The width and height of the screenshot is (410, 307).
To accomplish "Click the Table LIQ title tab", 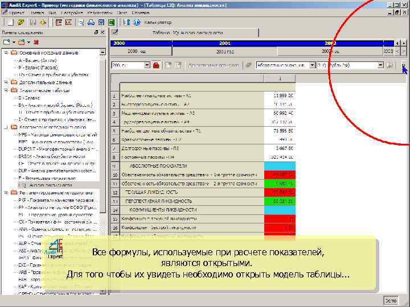I will pyautogui.click(x=188, y=33).
